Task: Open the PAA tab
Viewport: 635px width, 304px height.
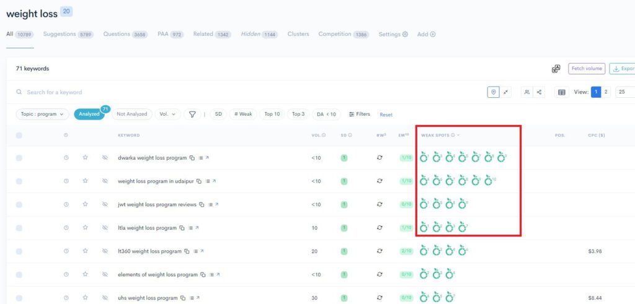Action: tap(171, 34)
